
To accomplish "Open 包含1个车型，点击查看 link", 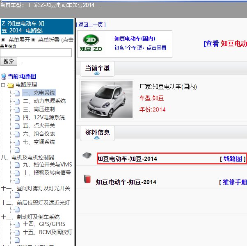I will click(140, 48).
